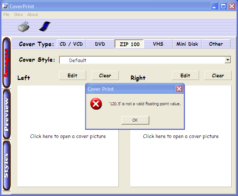Close the Cover Print error dialog
This screenshot has height=196, width=238.
[179, 89]
